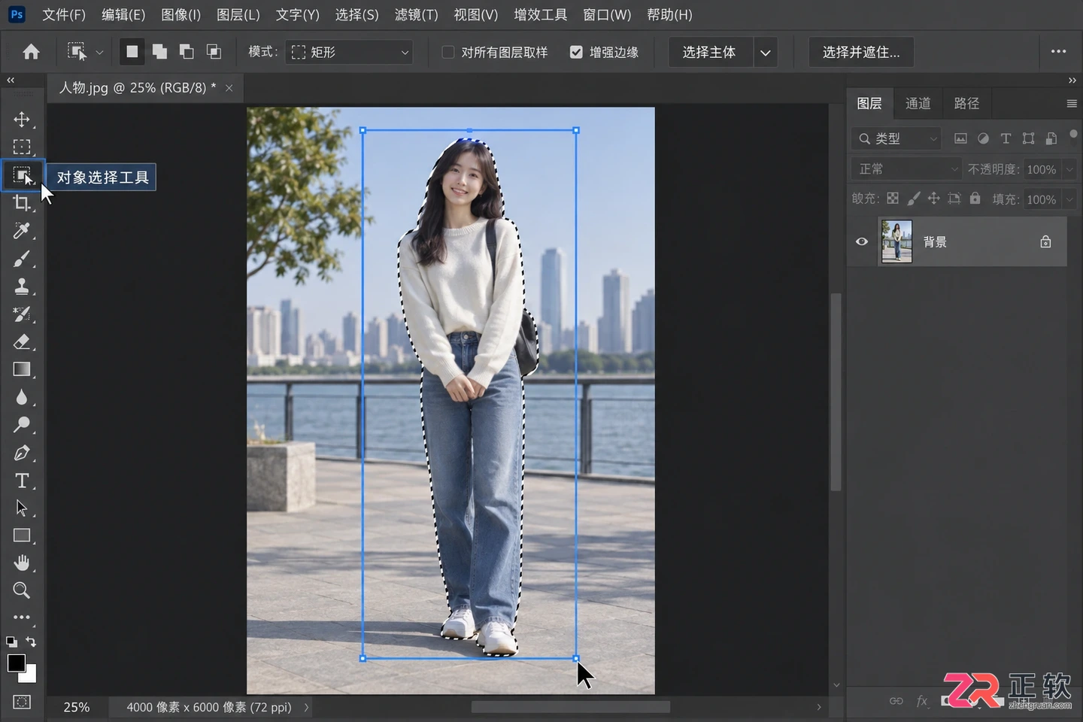Image resolution: width=1083 pixels, height=722 pixels.
Task: Select the Blur tool
Action: (x=22, y=397)
